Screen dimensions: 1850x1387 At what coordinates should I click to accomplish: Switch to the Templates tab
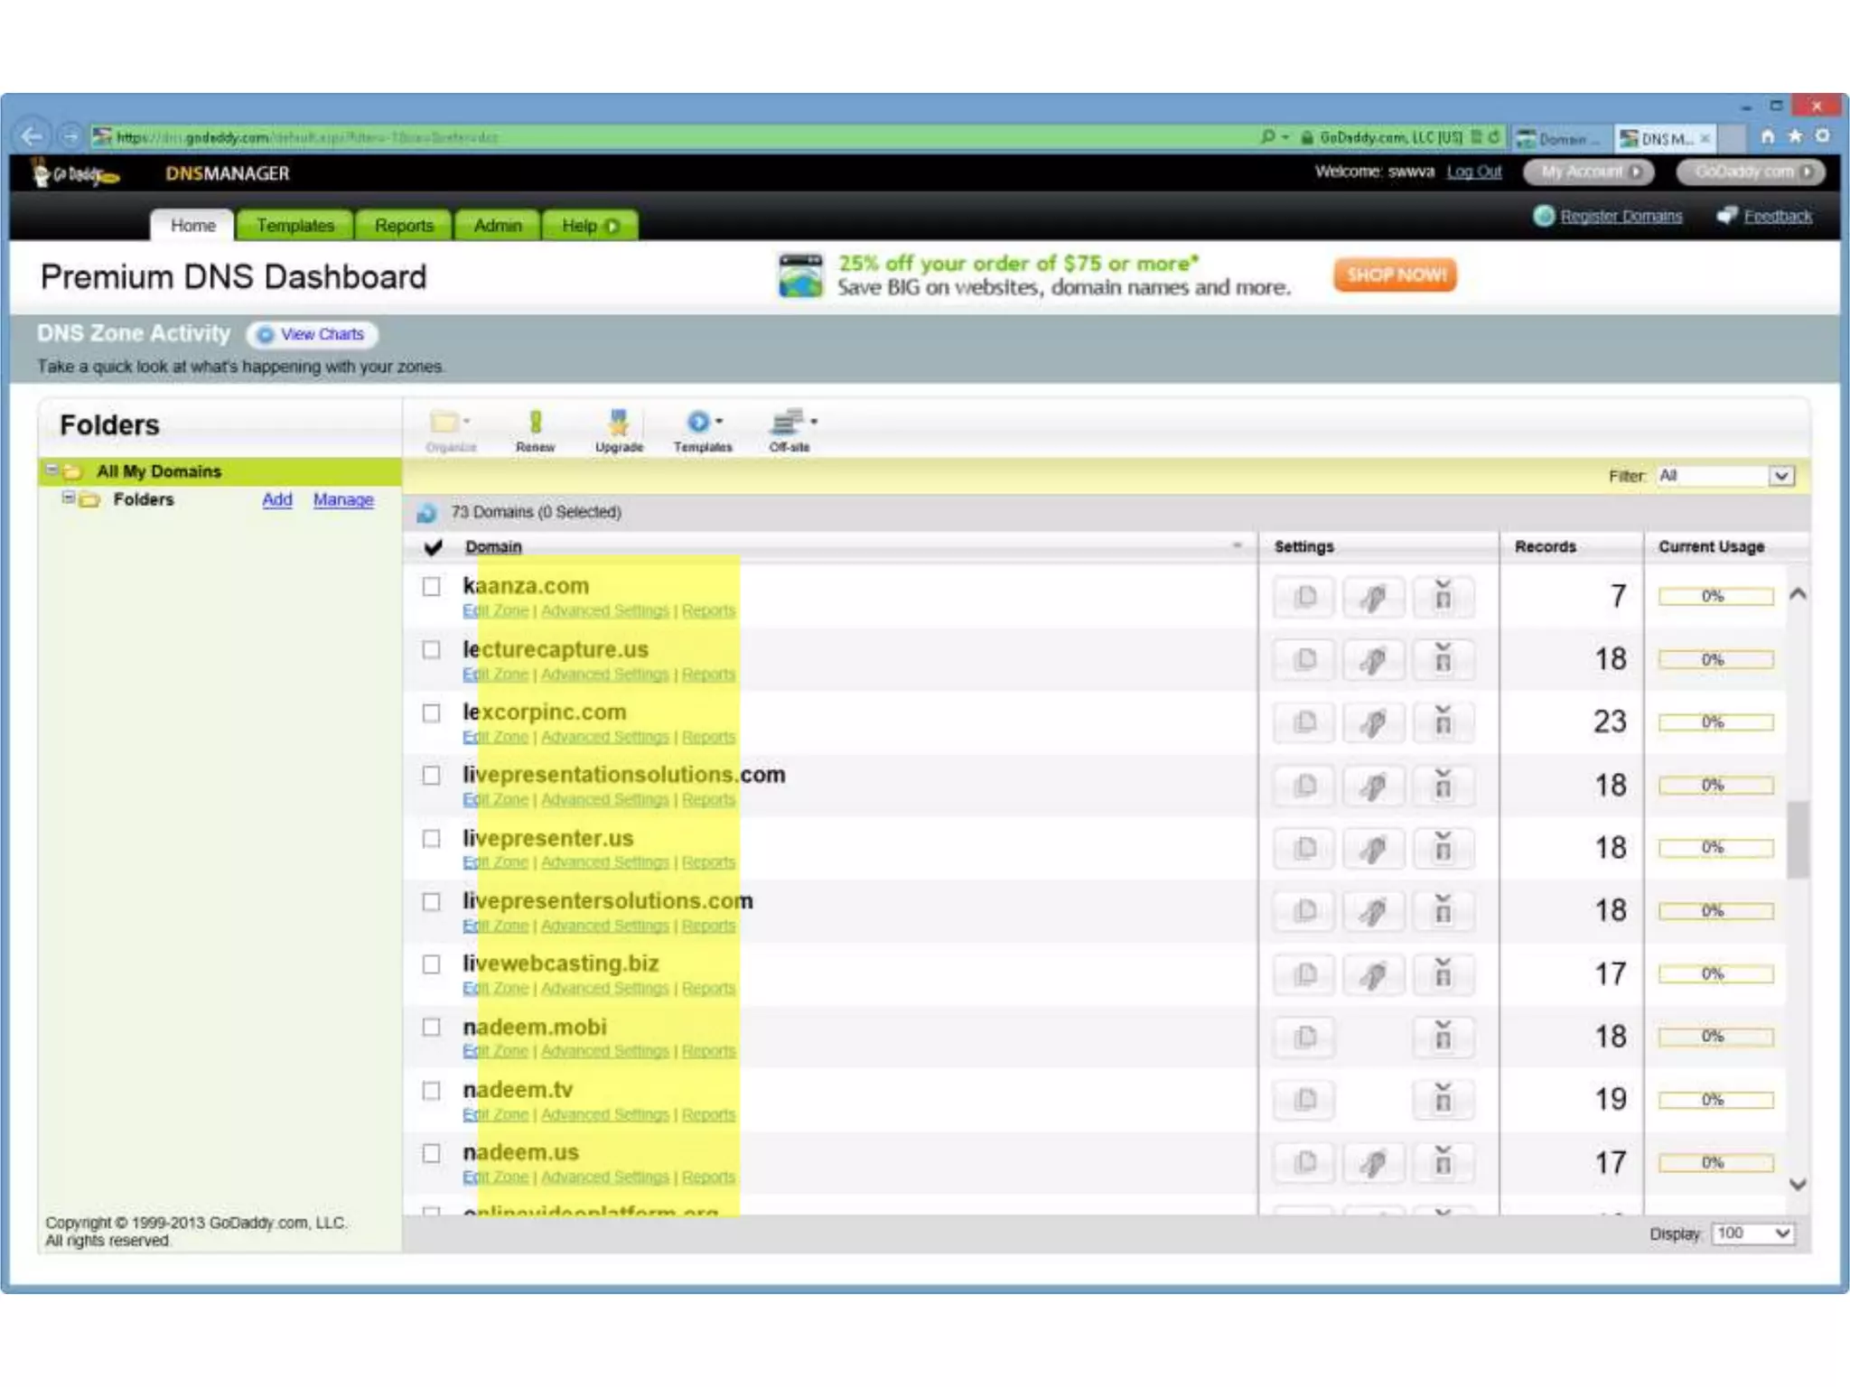pyautogui.click(x=294, y=225)
